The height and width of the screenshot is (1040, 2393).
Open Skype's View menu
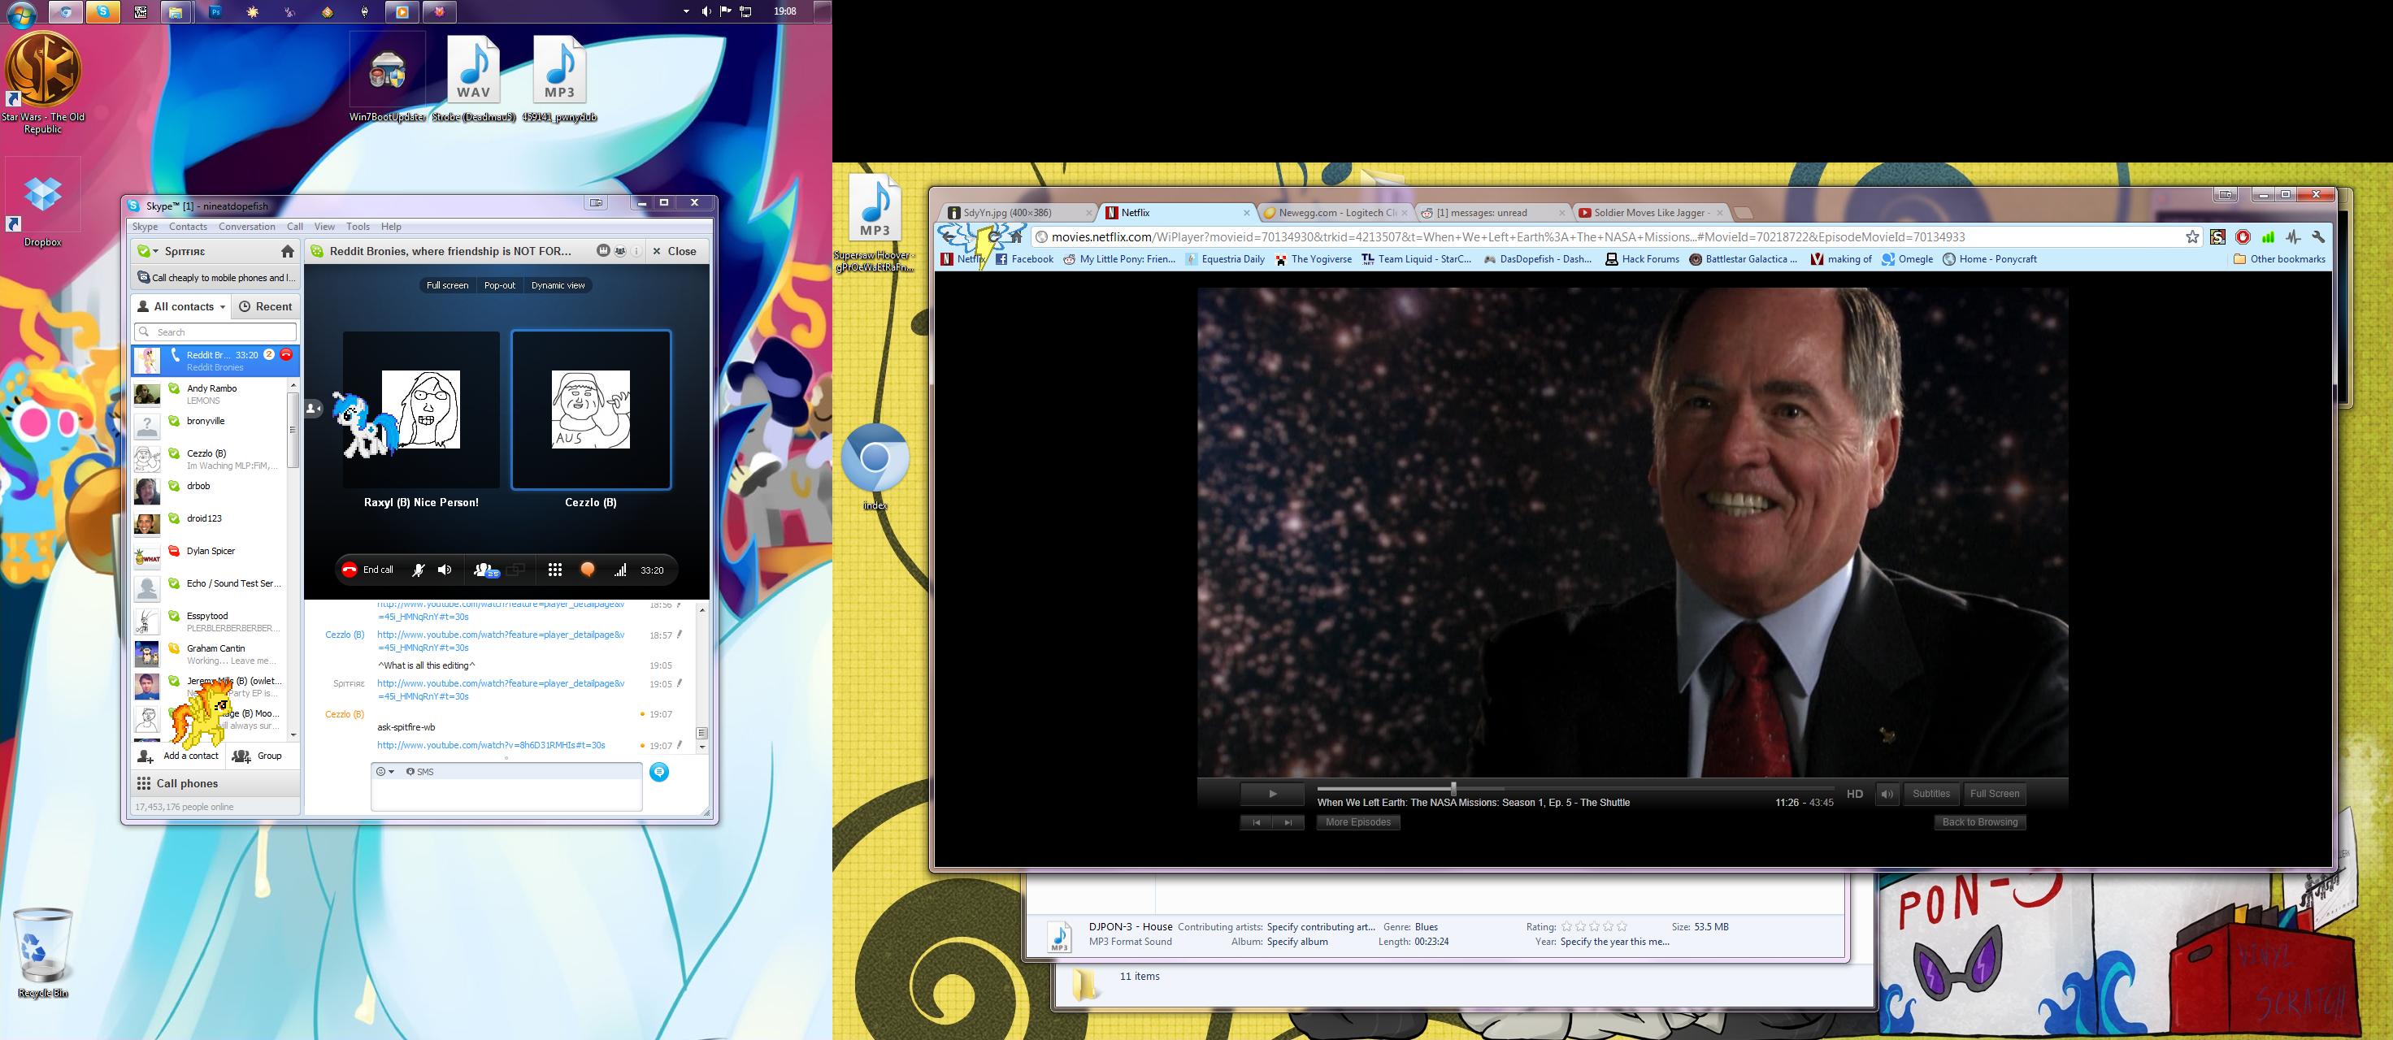pyautogui.click(x=324, y=227)
